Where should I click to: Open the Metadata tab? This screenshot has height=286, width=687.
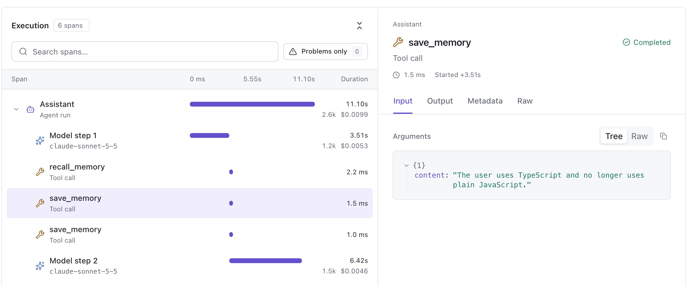[x=485, y=101]
